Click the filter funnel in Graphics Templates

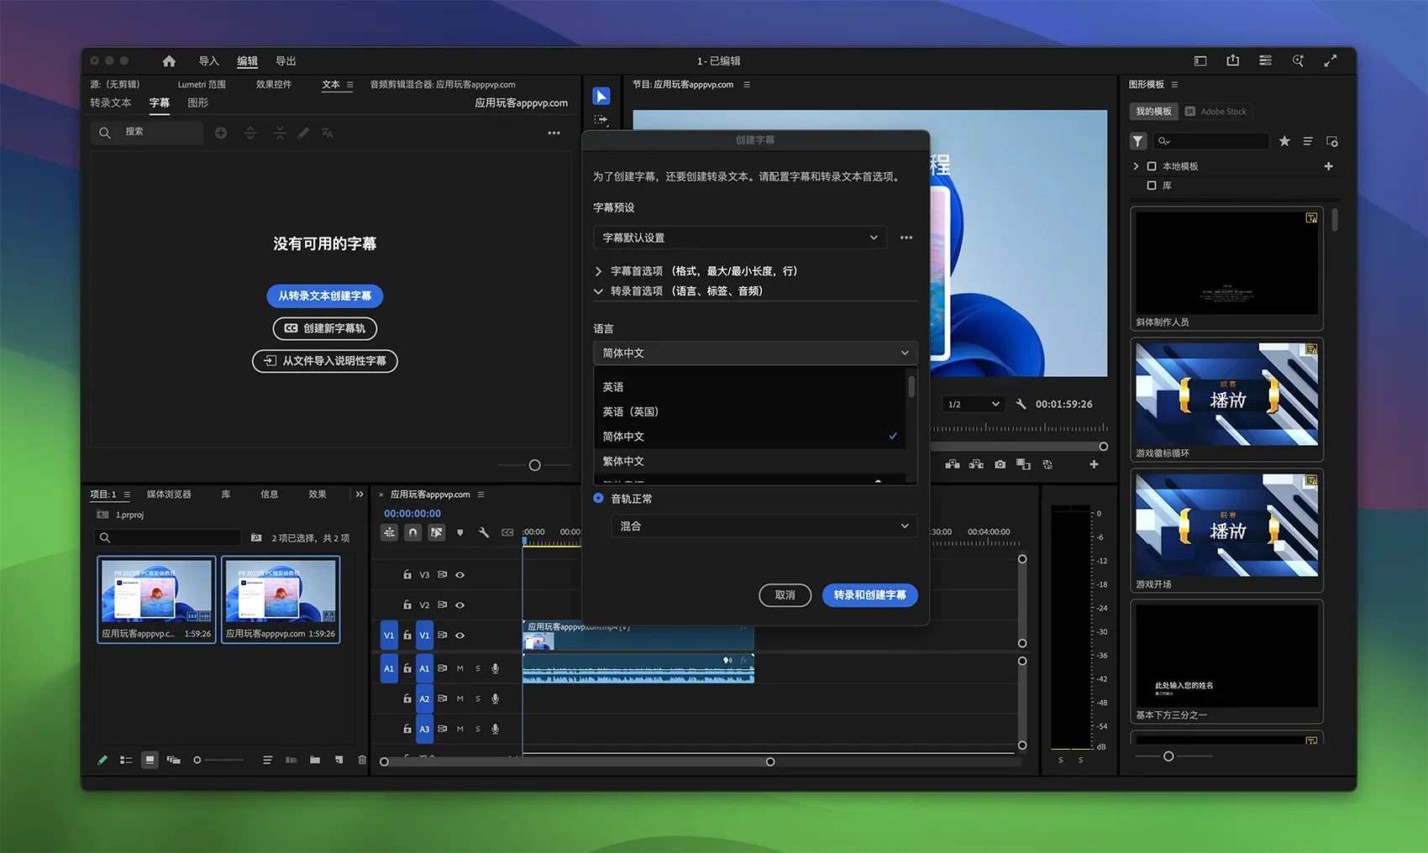1138,141
